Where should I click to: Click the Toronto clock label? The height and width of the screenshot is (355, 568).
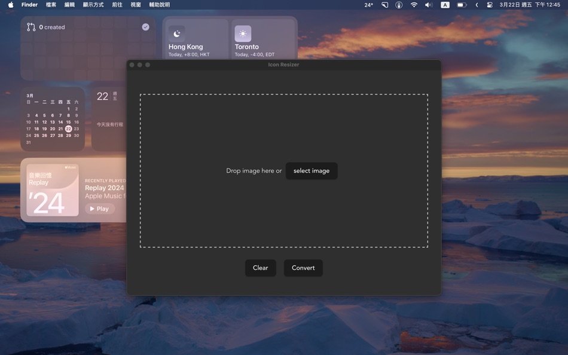pyautogui.click(x=247, y=47)
